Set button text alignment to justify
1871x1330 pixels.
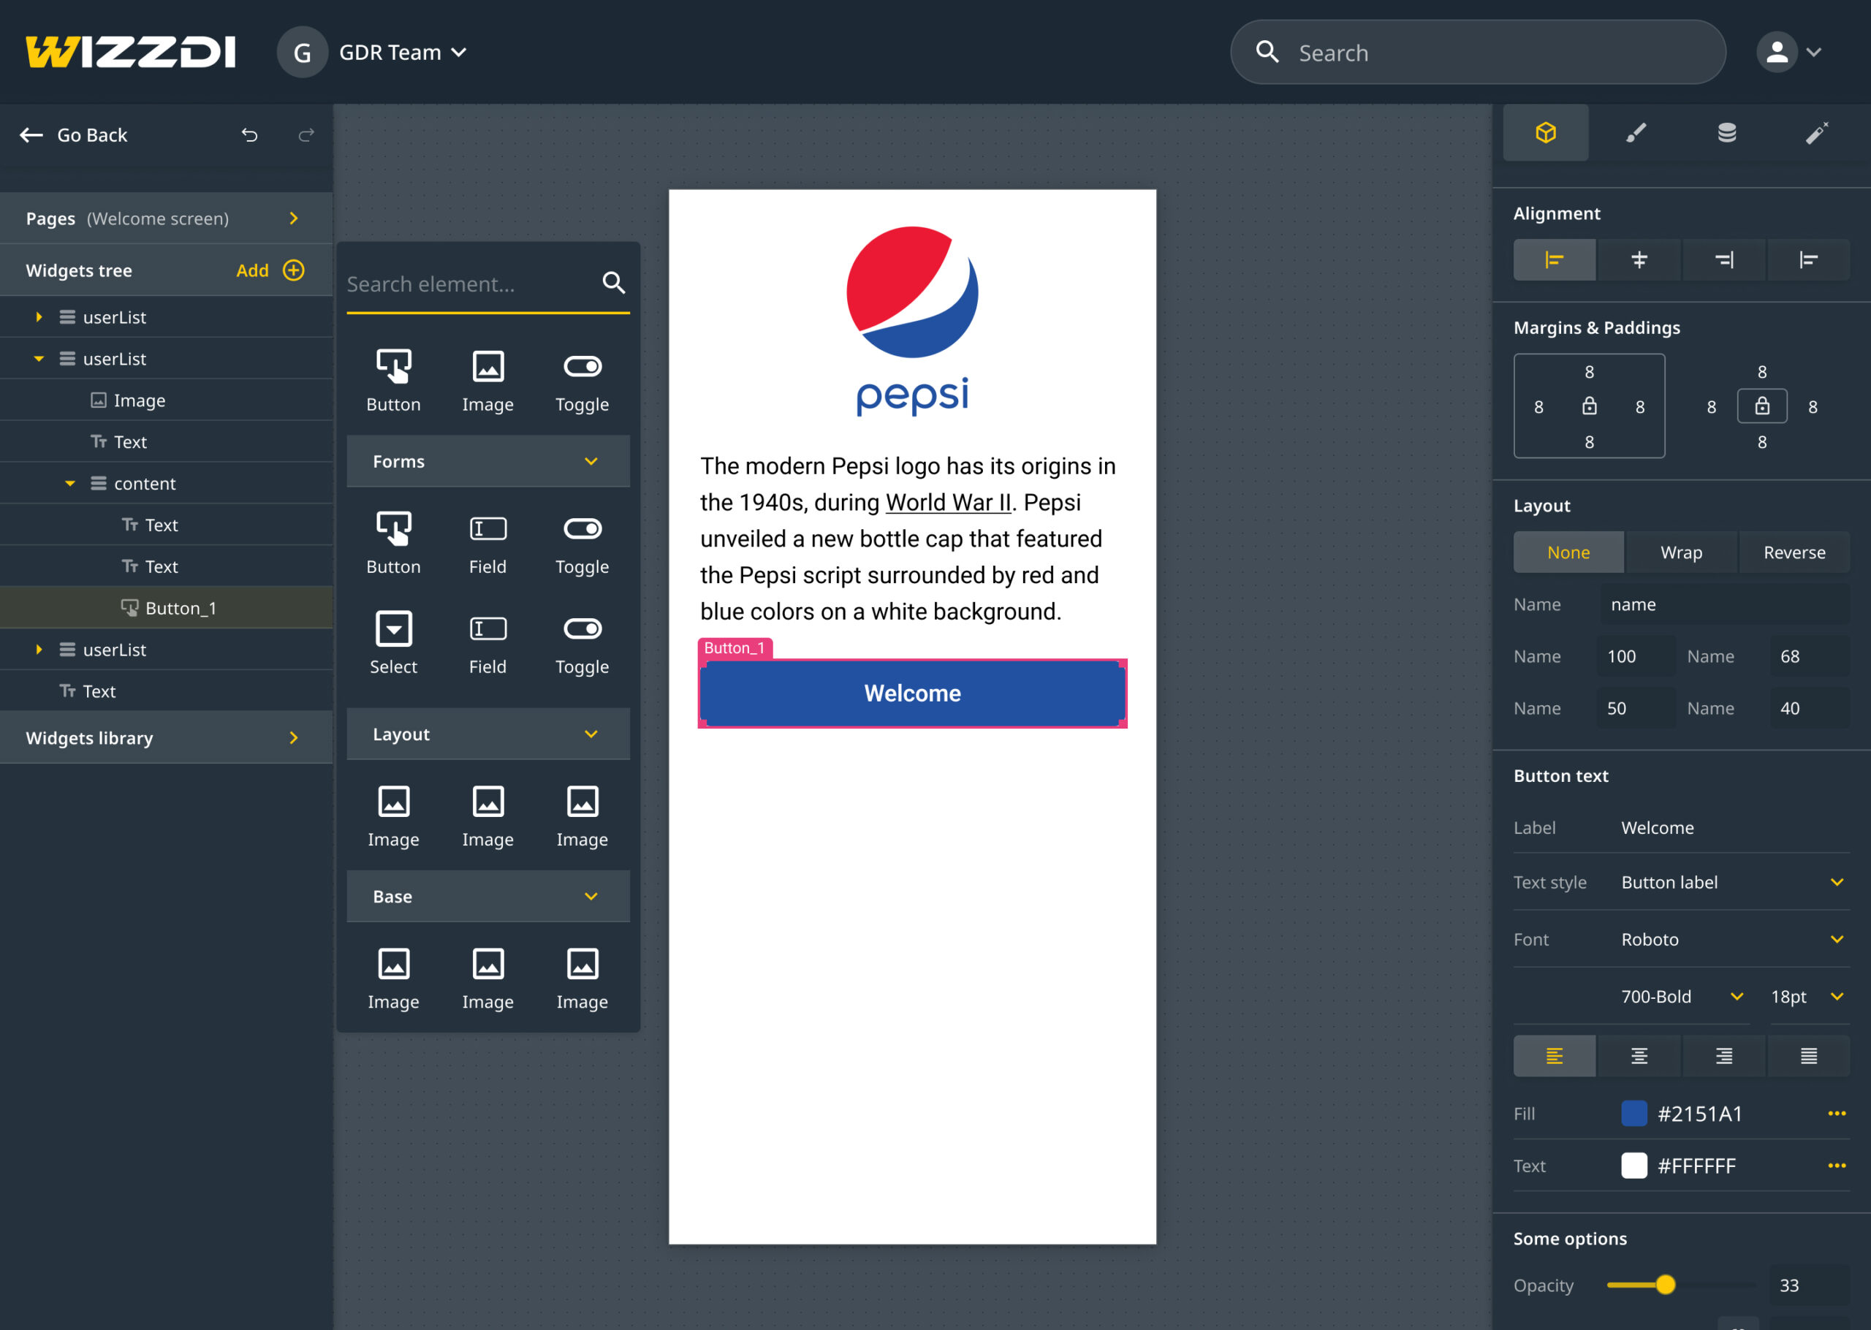coord(1809,1056)
